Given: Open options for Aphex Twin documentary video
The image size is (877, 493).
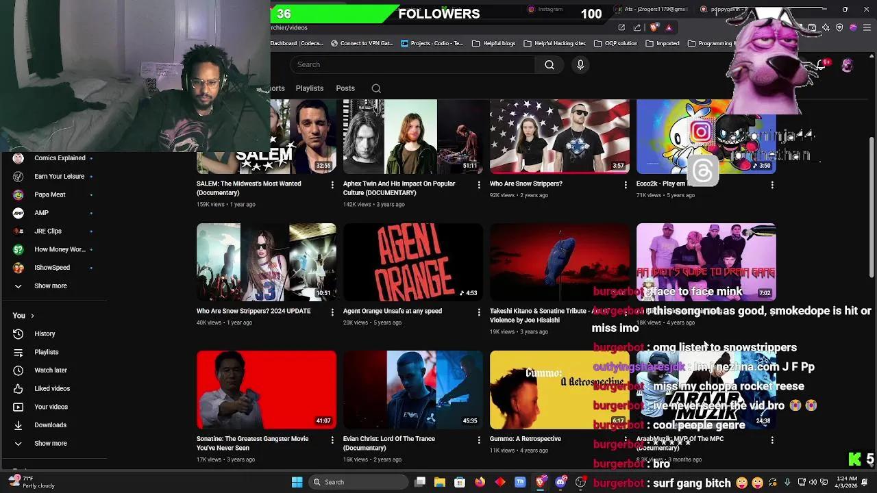Looking at the screenshot, I should (x=479, y=185).
